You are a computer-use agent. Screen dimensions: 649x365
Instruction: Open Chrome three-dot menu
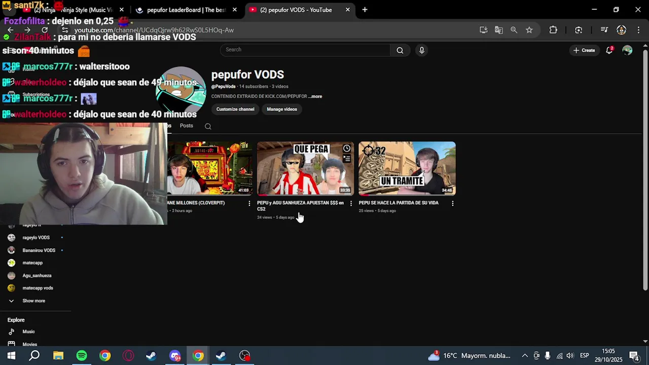click(x=638, y=30)
